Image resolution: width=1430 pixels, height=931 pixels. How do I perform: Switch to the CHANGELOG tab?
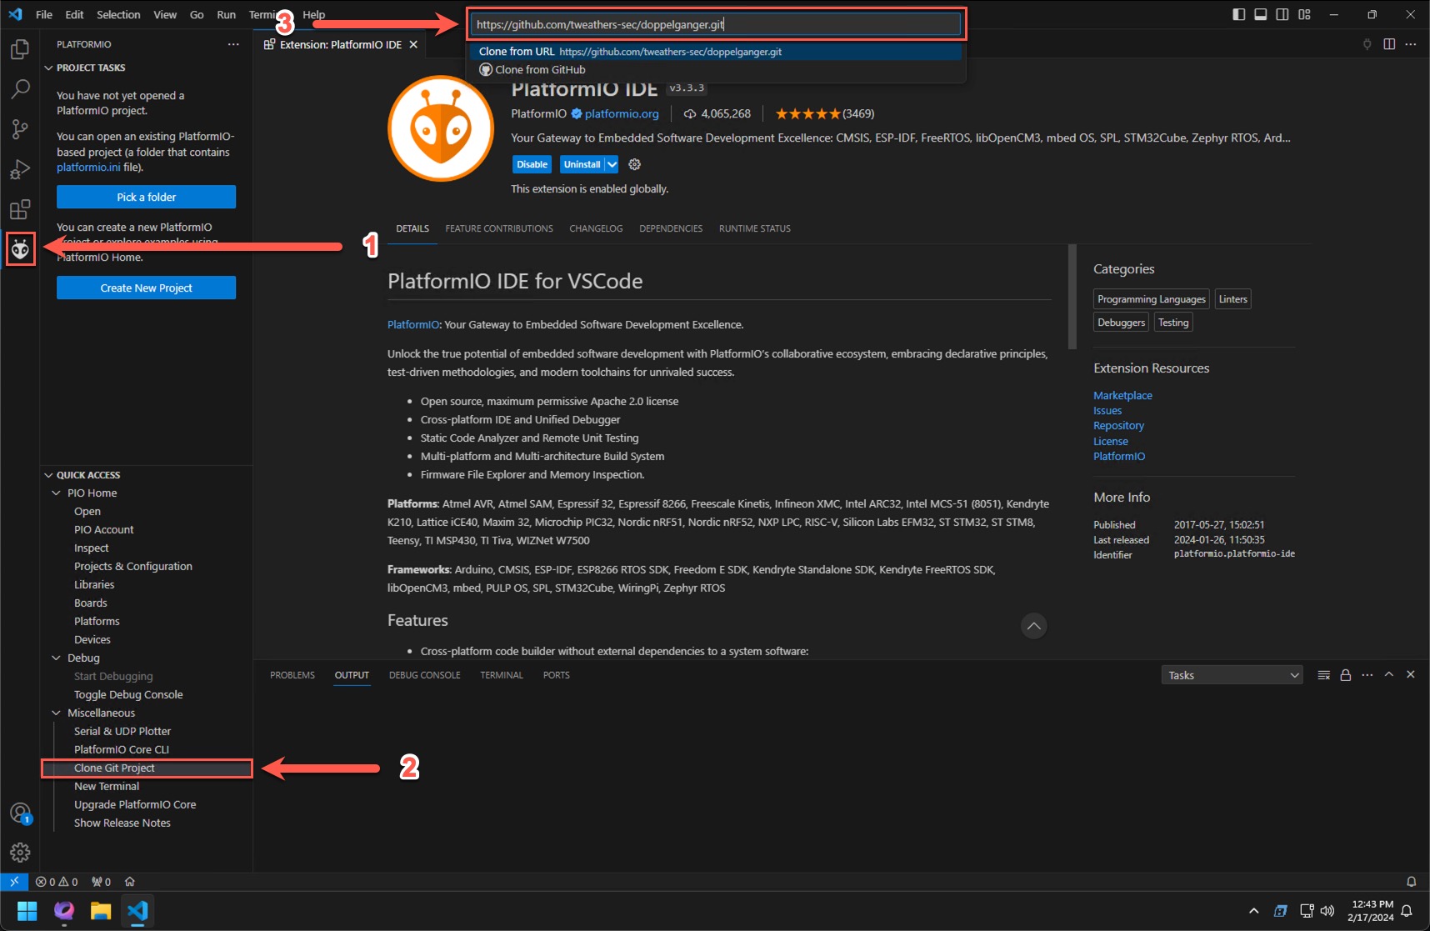(x=596, y=228)
